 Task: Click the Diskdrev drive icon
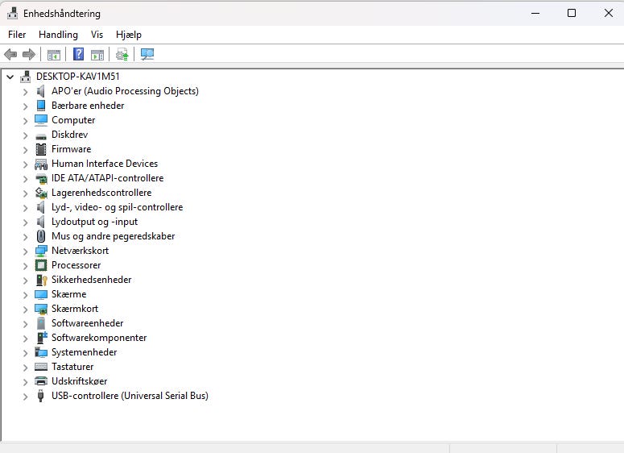[x=41, y=136]
